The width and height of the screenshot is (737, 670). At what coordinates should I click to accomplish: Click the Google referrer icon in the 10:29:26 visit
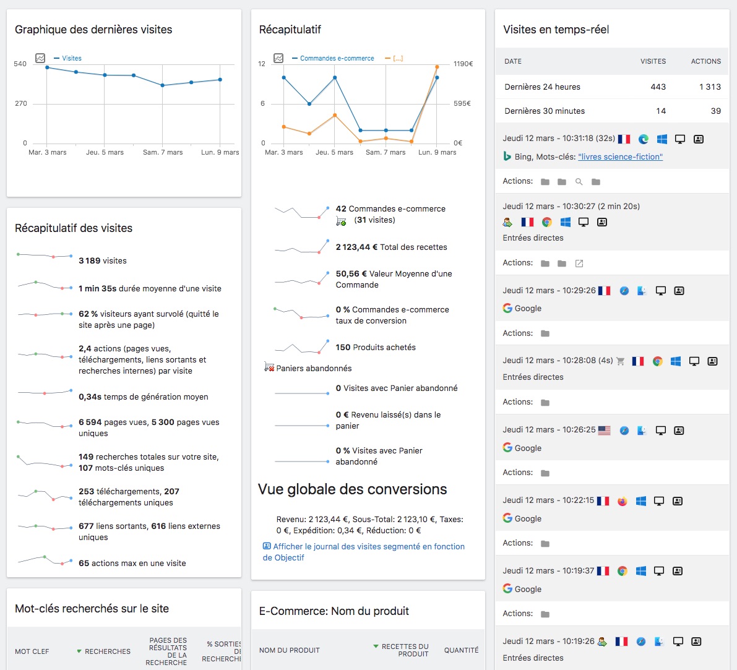(507, 308)
